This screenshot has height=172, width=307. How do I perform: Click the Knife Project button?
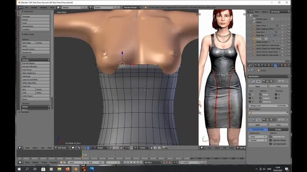[x=35, y=96]
